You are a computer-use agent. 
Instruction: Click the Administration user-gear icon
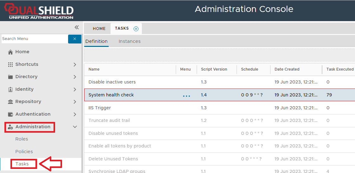[x=10, y=127]
